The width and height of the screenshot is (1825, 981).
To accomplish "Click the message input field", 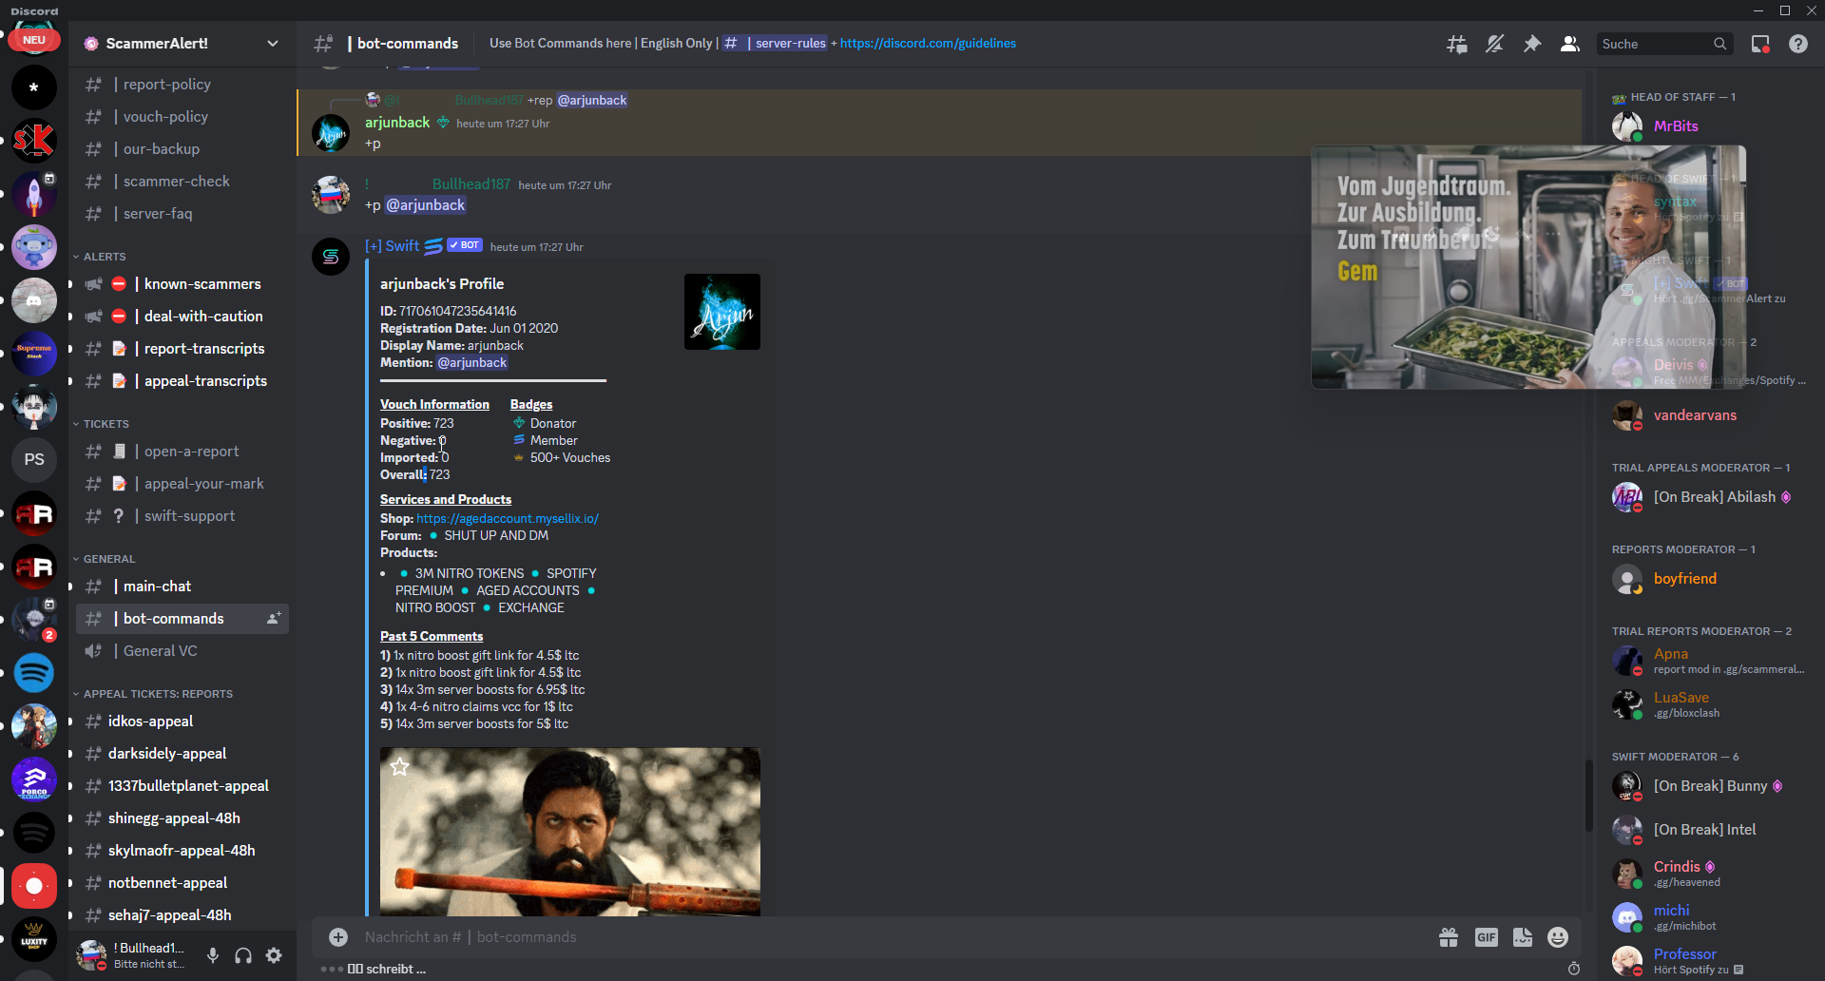I will pyautogui.click(x=855, y=937).
